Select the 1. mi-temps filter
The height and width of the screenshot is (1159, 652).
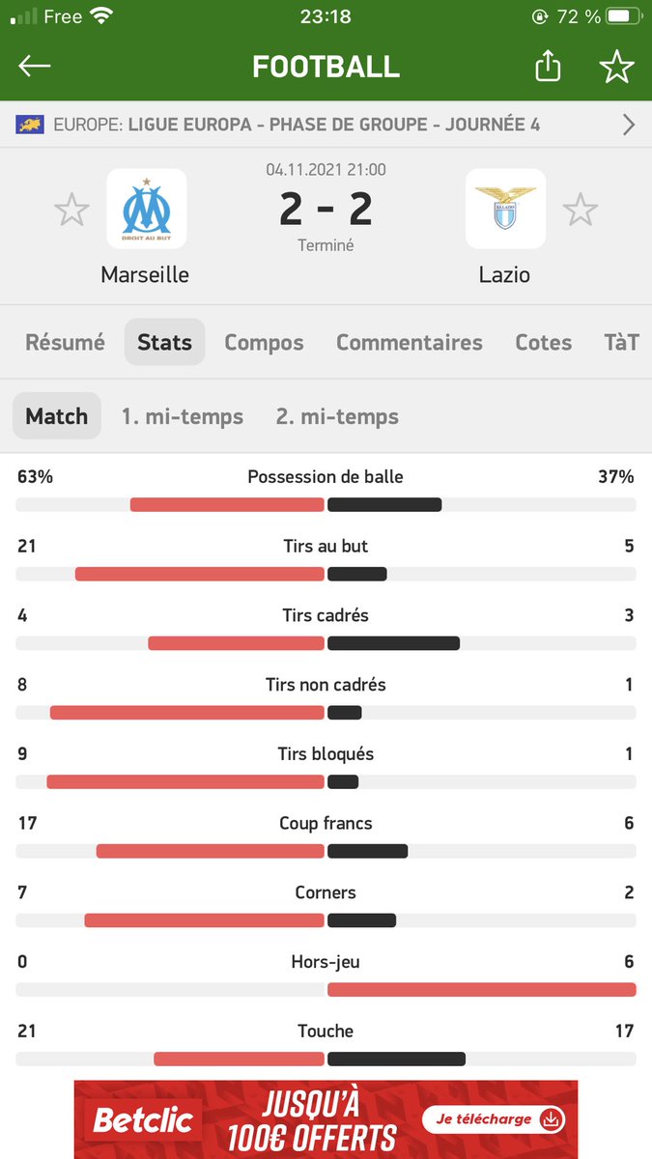point(183,416)
